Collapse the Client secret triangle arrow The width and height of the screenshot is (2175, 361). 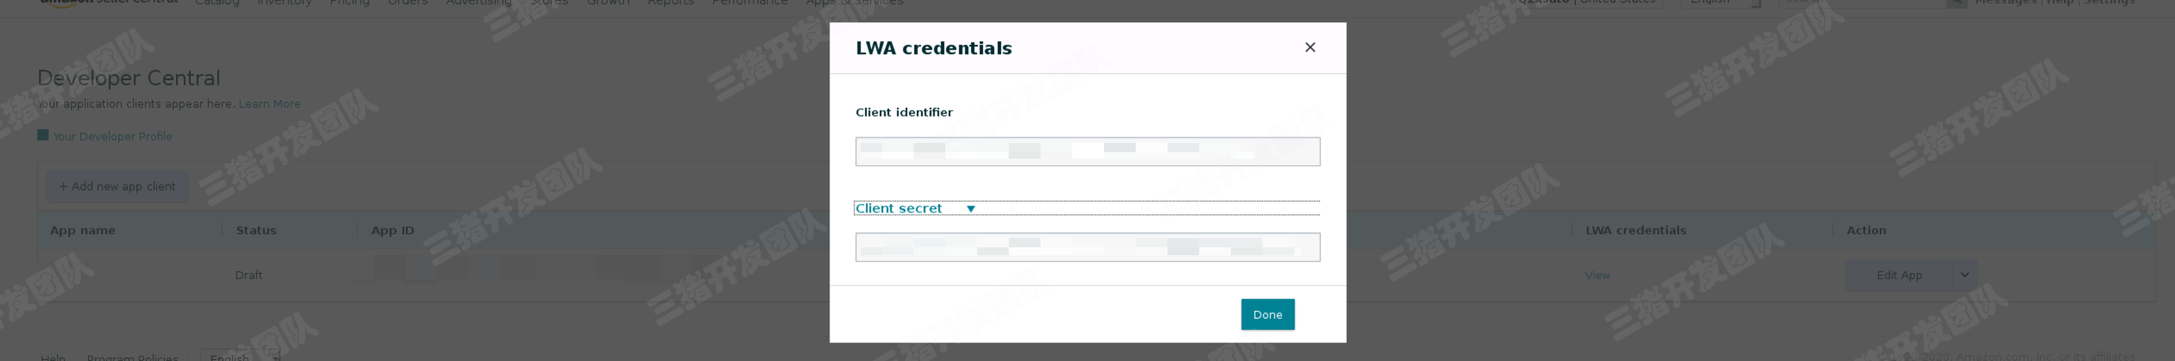(x=970, y=208)
